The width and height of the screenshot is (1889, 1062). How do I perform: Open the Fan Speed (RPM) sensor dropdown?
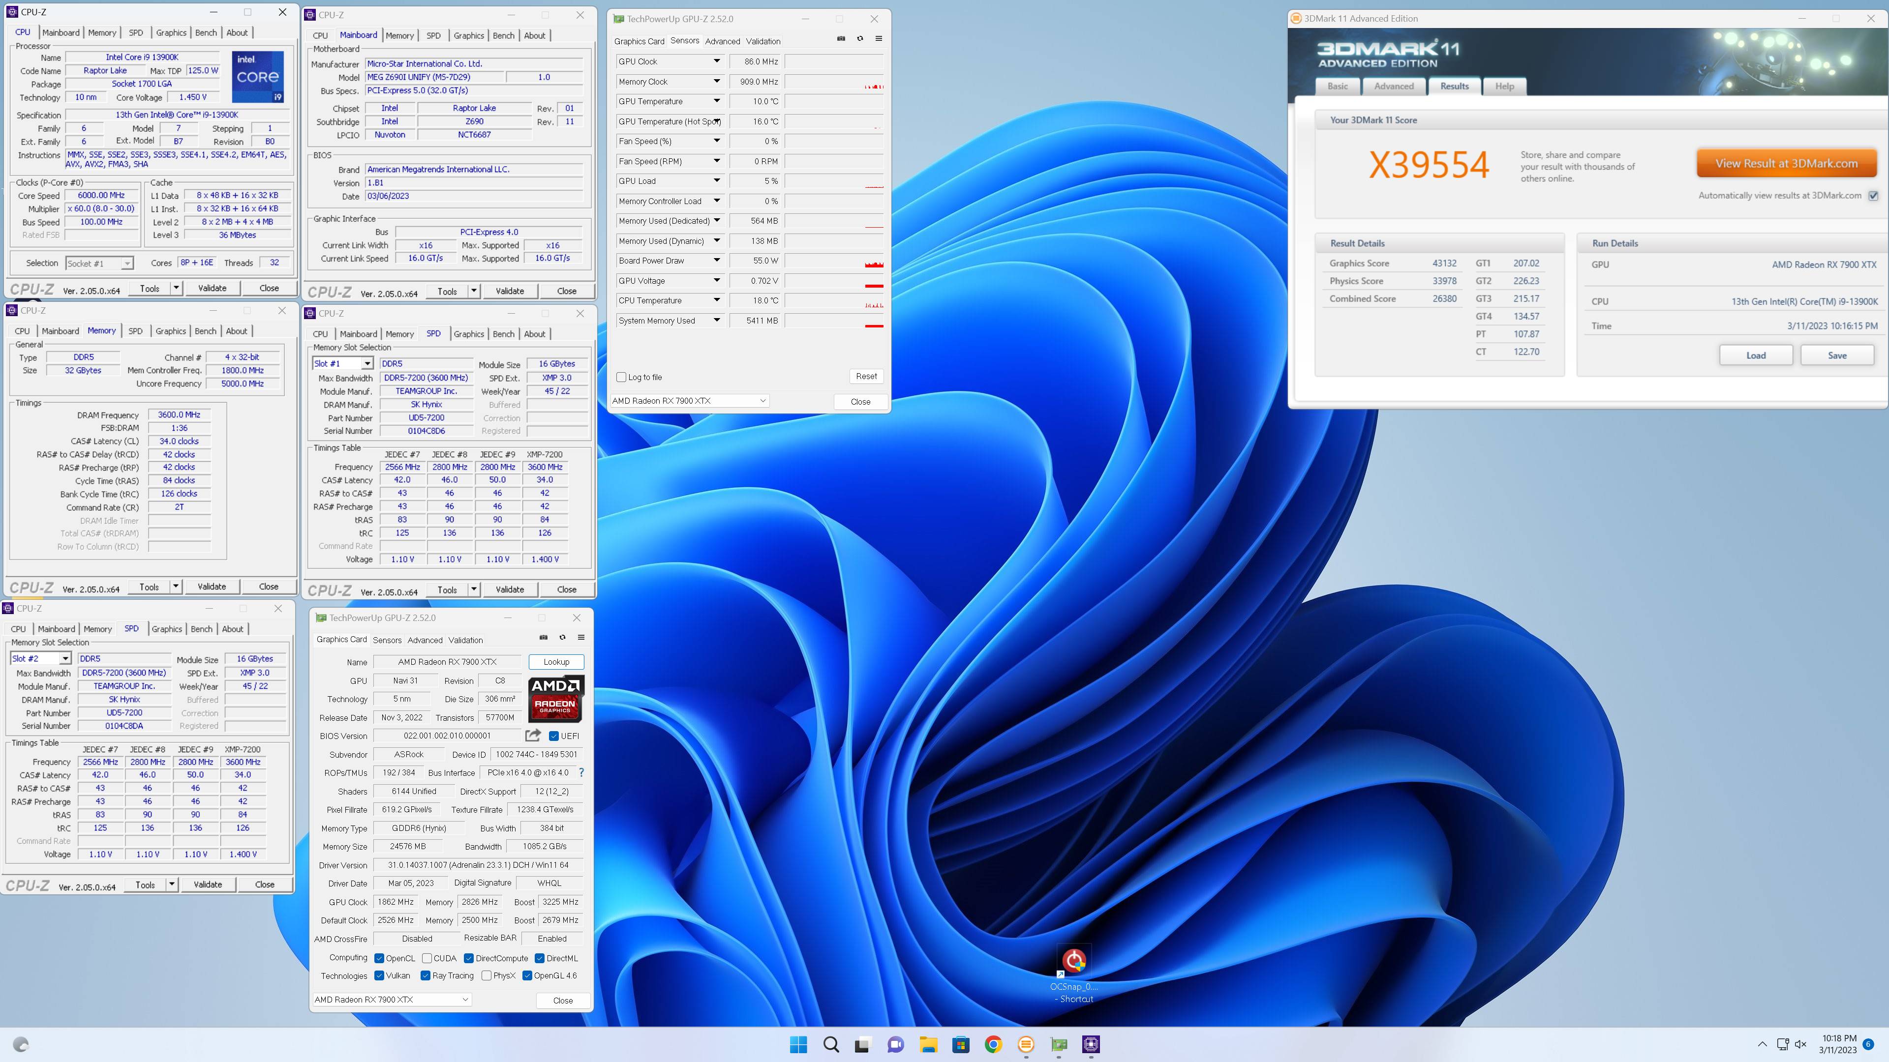tap(716, 161)
